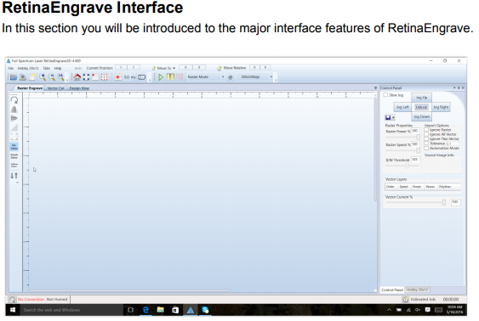Screen dimensions: 479x321
Task: Click the four-corner perimeter icon
Action: coord(86,77)
